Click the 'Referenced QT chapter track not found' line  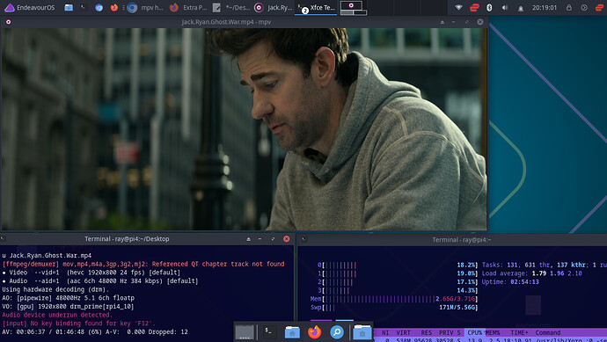tap(143, 264)
